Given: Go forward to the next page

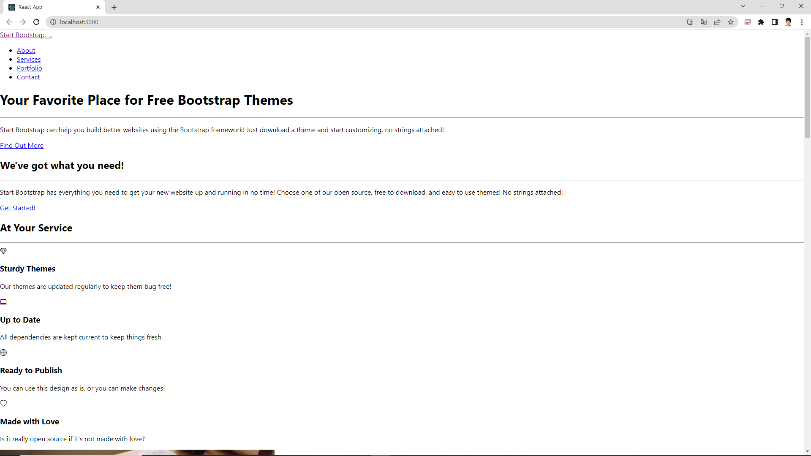Looking at the screenshot, I should (x=23, y=22).
